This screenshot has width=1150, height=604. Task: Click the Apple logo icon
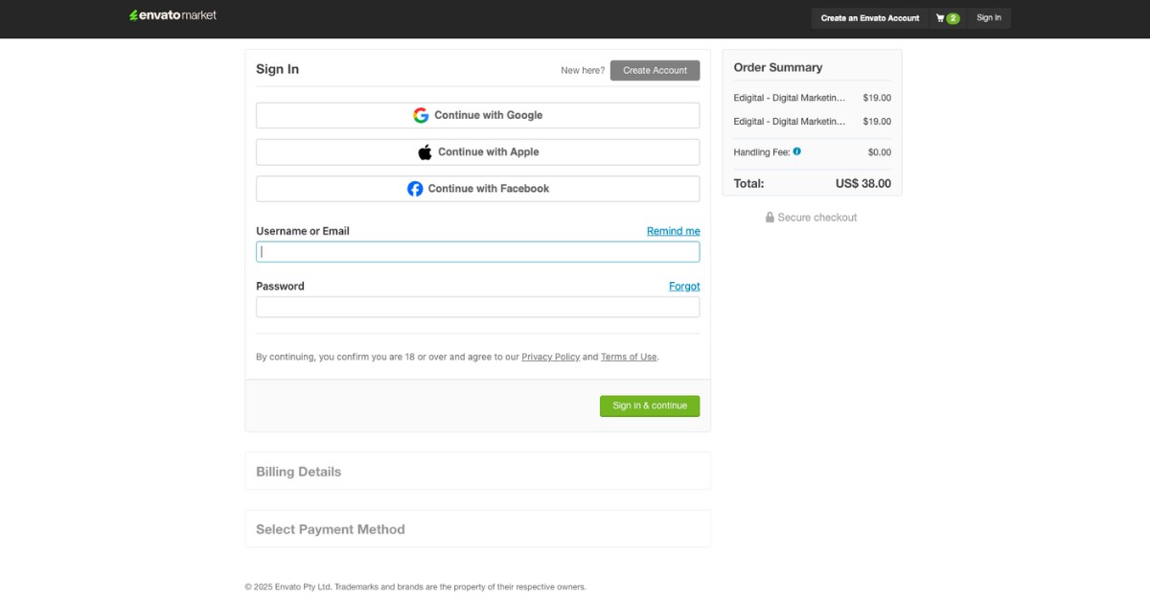pyautogui.click(x=425, y=152)
